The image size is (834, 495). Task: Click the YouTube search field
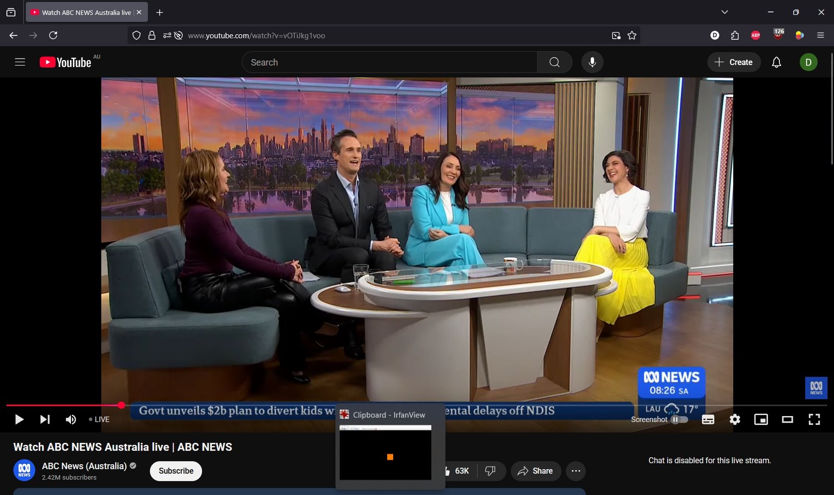click(x=390, y=62)
